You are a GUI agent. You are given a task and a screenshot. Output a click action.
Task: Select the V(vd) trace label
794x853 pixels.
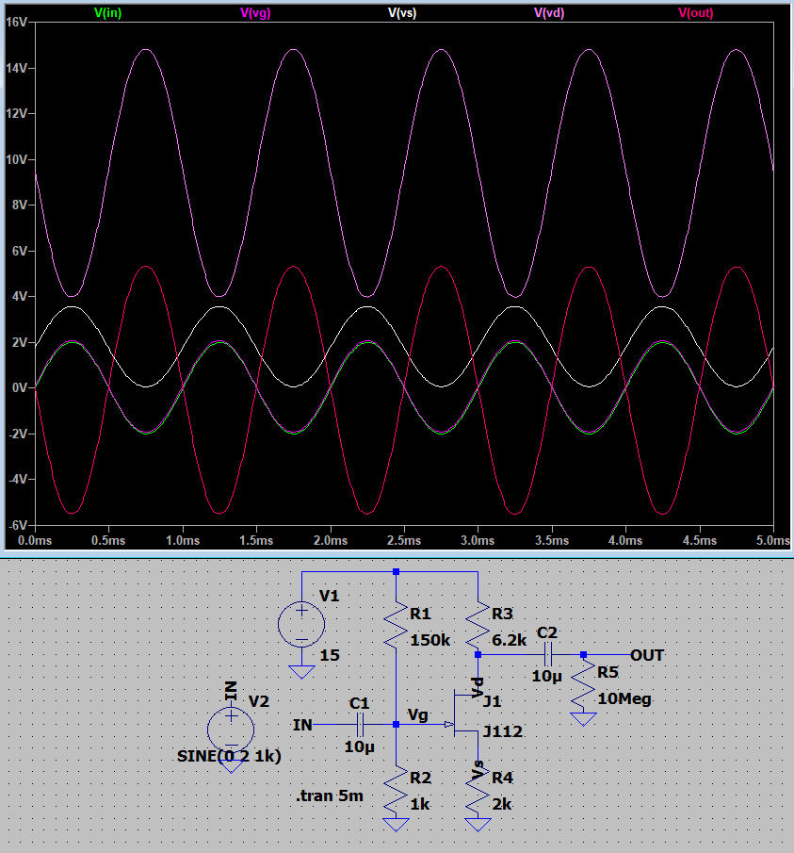[549, 12]
